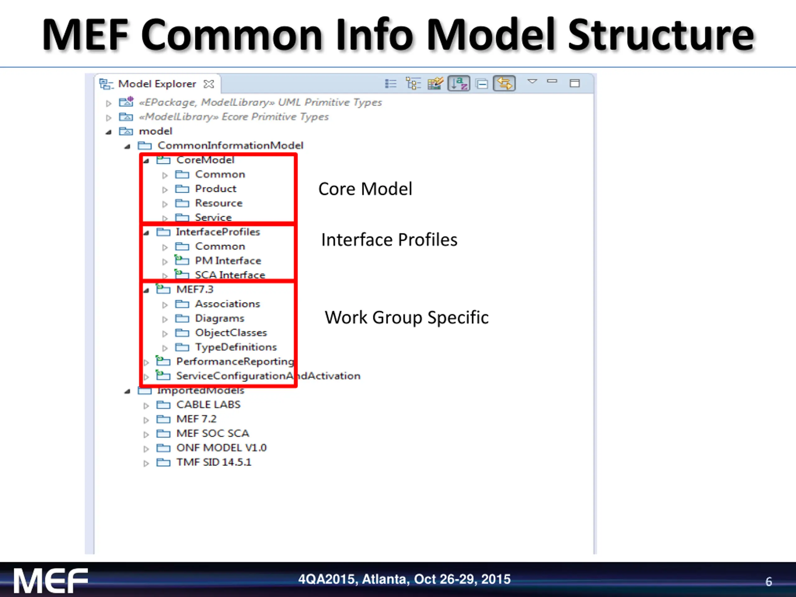Viewport: 796px width, 597px height.
Task: Collapse the InterfaceProfiles node
Action: point(146,233)
